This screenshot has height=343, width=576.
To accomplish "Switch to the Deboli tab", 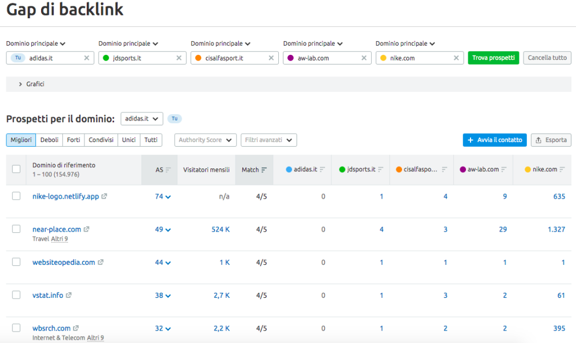I will tap(49, 140).
